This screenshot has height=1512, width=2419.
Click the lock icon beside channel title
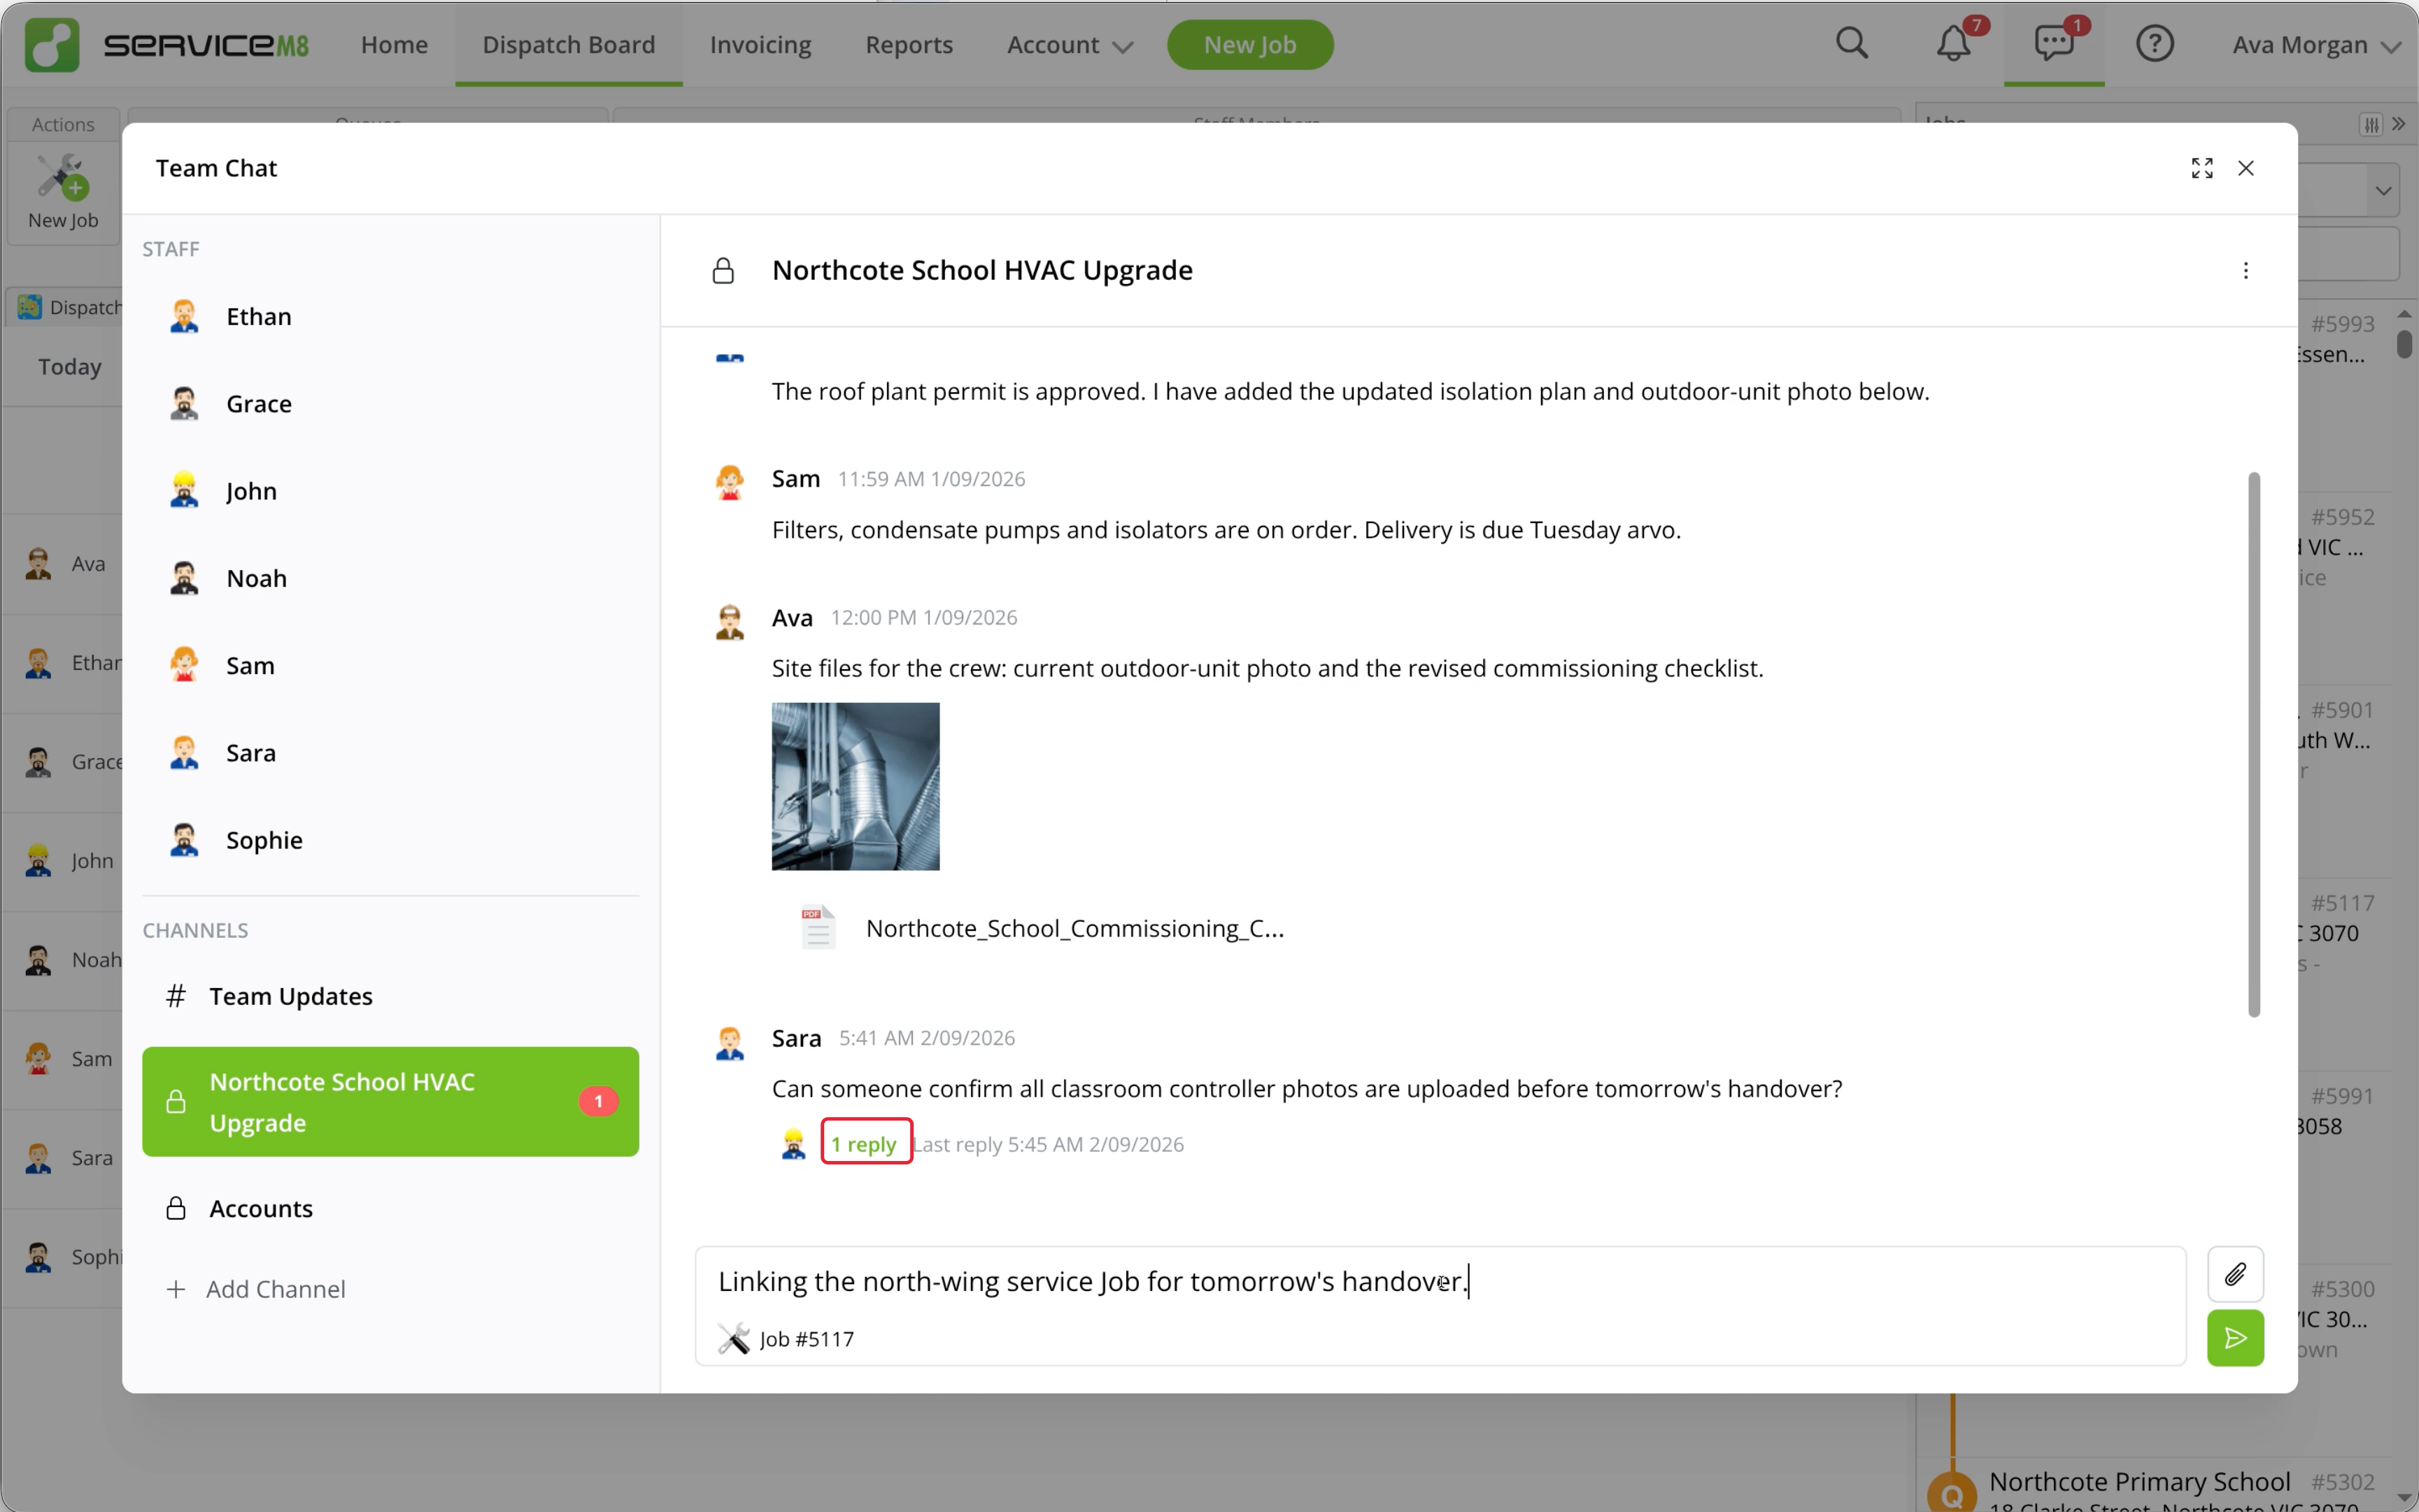click(722, 271)
